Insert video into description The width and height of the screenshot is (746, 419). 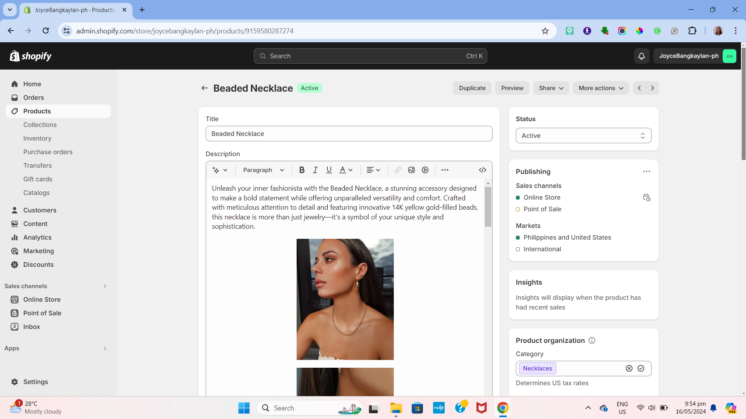[425, 170]
